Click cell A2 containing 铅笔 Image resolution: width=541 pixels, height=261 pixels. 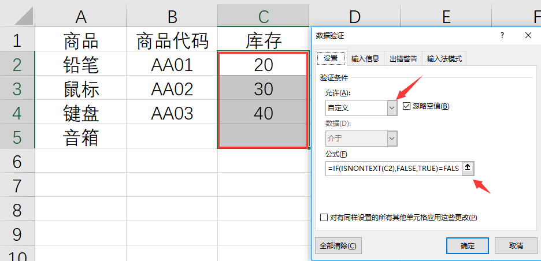tap(81, 64)
